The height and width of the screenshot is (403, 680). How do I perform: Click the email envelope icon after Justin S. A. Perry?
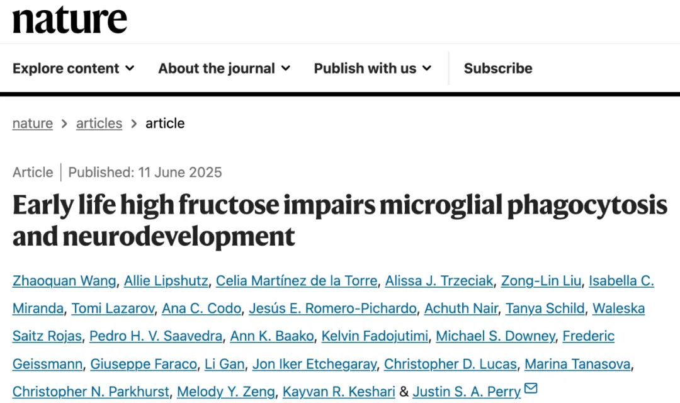531,388
